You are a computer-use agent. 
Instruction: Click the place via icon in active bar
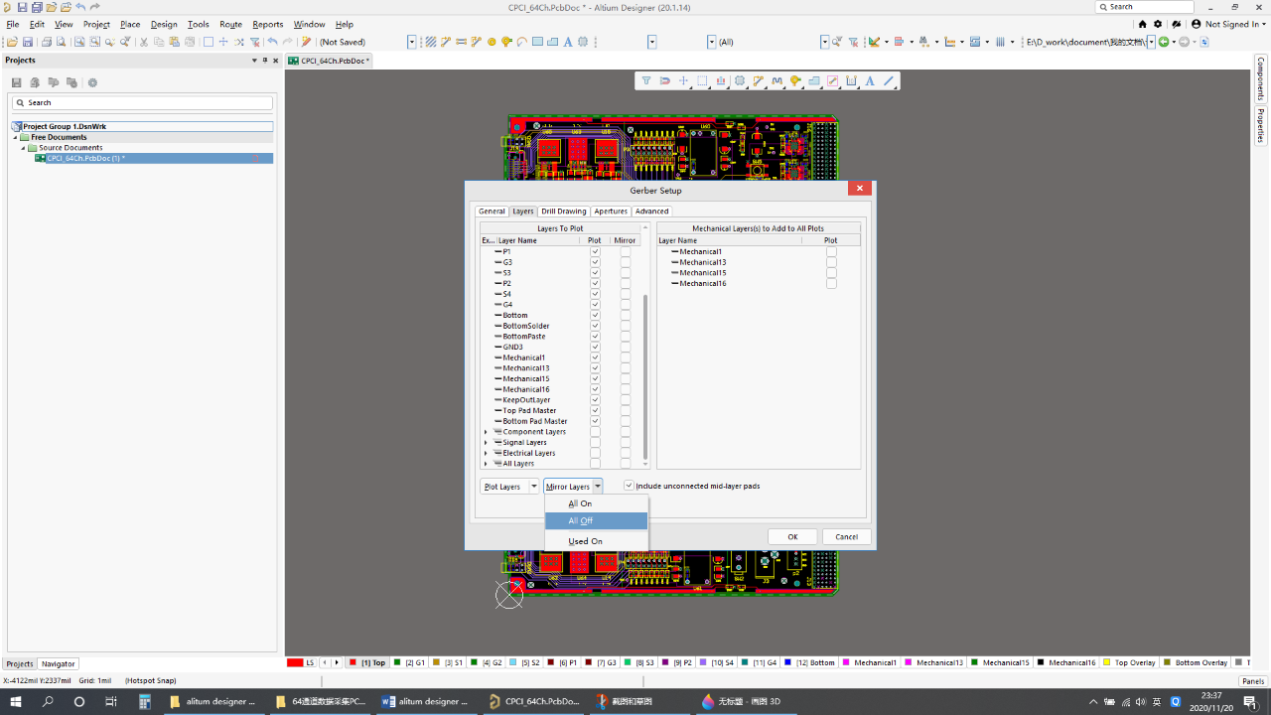[795, 81]
